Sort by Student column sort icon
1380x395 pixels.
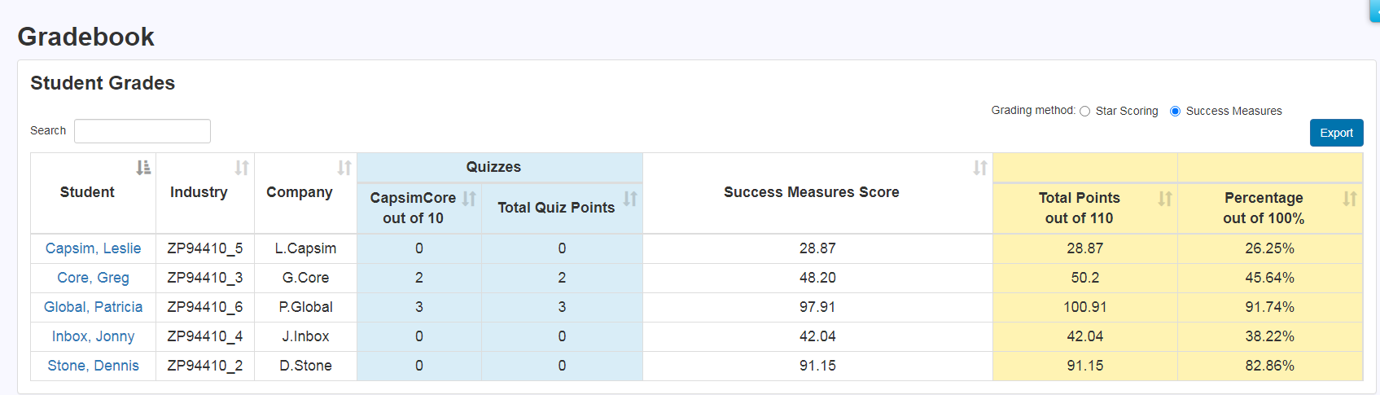click(143, 168)
